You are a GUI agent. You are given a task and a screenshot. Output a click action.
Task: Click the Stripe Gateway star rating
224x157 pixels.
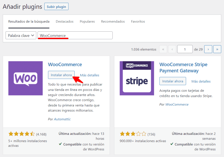coord(133,134)
